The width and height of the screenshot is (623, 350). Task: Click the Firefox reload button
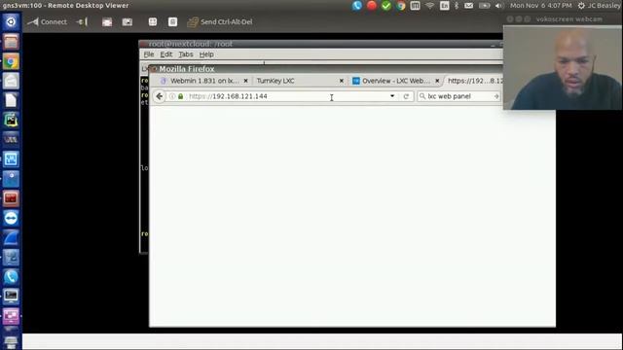[406, 96]
